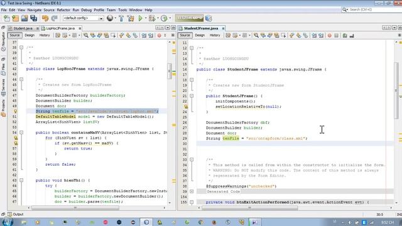Click the Debug Project toolbar icon
Image resolution: width=402 pixels, height=226 pixels.
click(152, 18)
